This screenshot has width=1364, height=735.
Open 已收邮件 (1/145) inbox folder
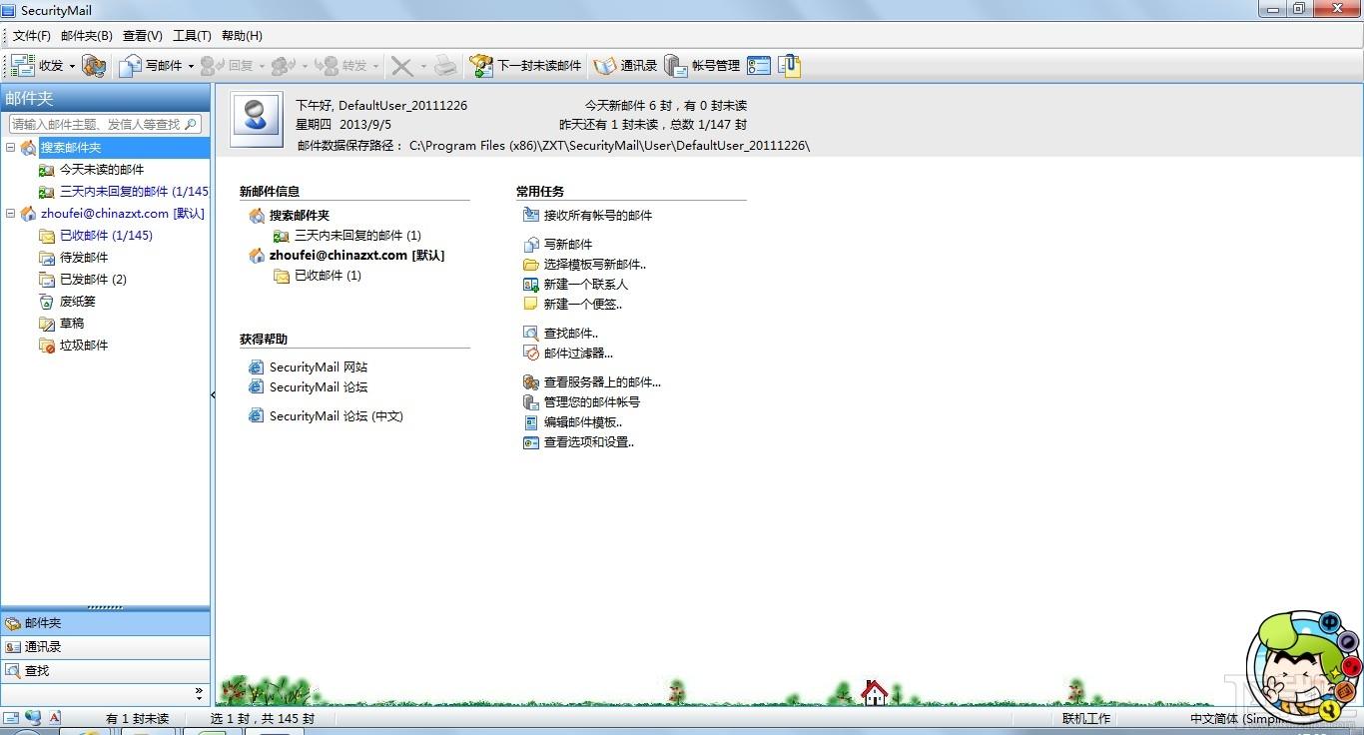(106, 236)
